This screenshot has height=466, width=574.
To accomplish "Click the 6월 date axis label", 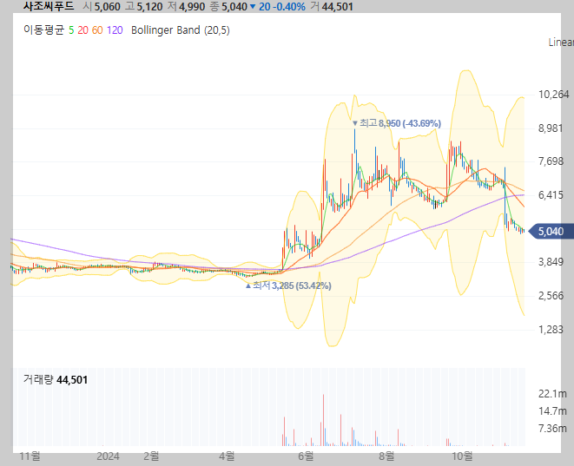I will point(306,456).
